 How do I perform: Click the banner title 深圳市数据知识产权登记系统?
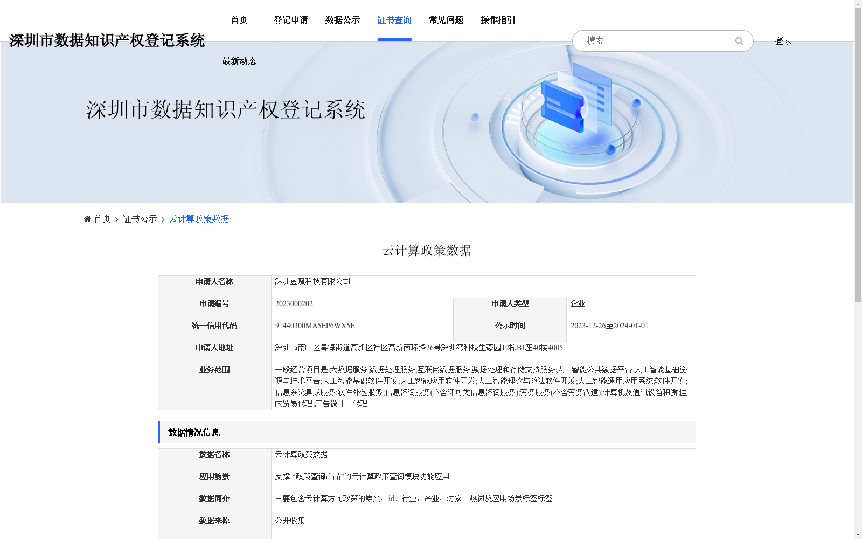[x=226, y=109]
